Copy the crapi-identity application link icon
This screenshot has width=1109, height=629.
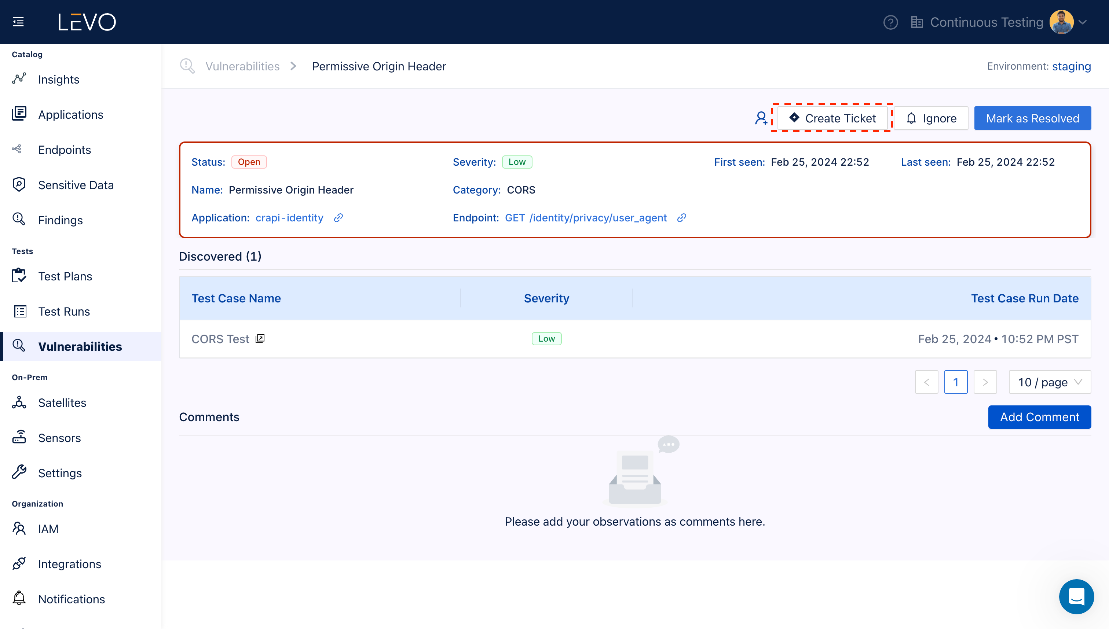tap(338, 218)
